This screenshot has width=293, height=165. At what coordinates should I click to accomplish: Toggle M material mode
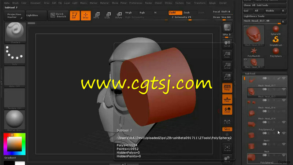point(155,12)
